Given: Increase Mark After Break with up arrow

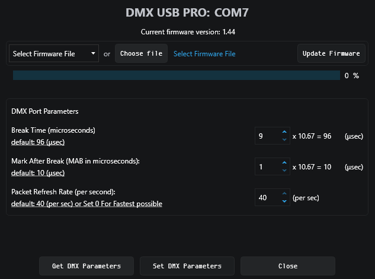Looking at the screenshot, I should coord(284,162).
